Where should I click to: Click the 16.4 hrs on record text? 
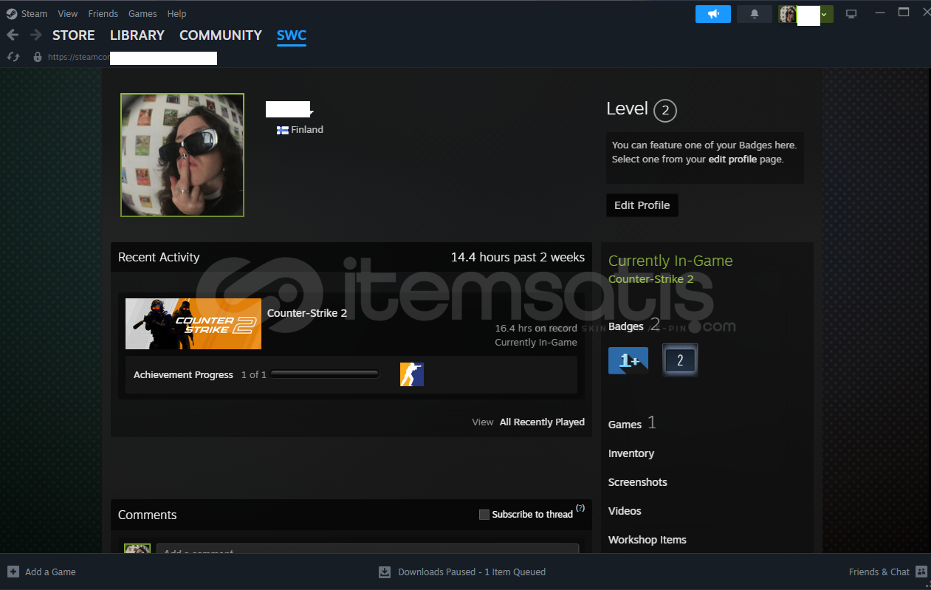tap(536, 328)
